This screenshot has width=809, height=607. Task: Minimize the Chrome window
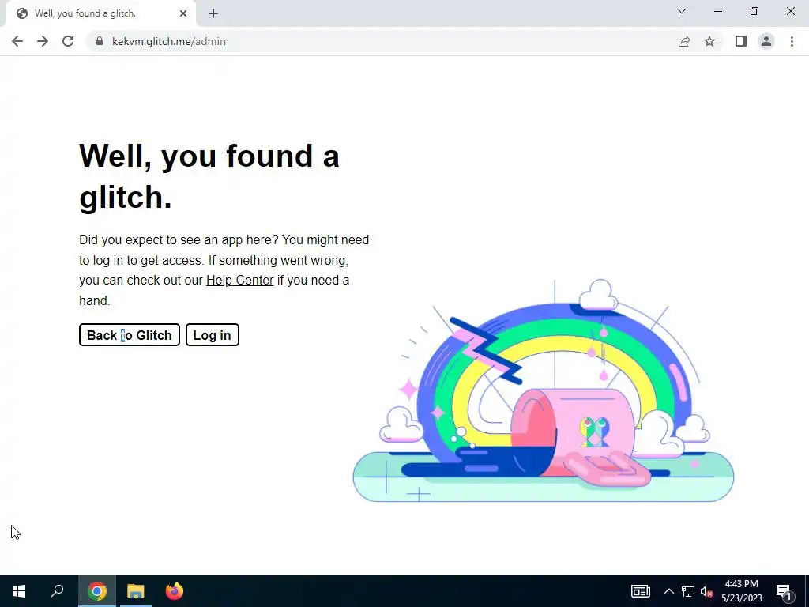click(x=717, y=11)
